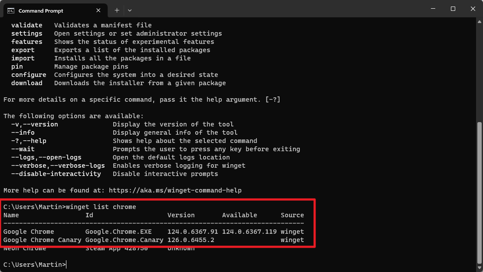This screenshot has width=483, height=272.
Task: Minimize the terminal window
Action: click(433, 9)
